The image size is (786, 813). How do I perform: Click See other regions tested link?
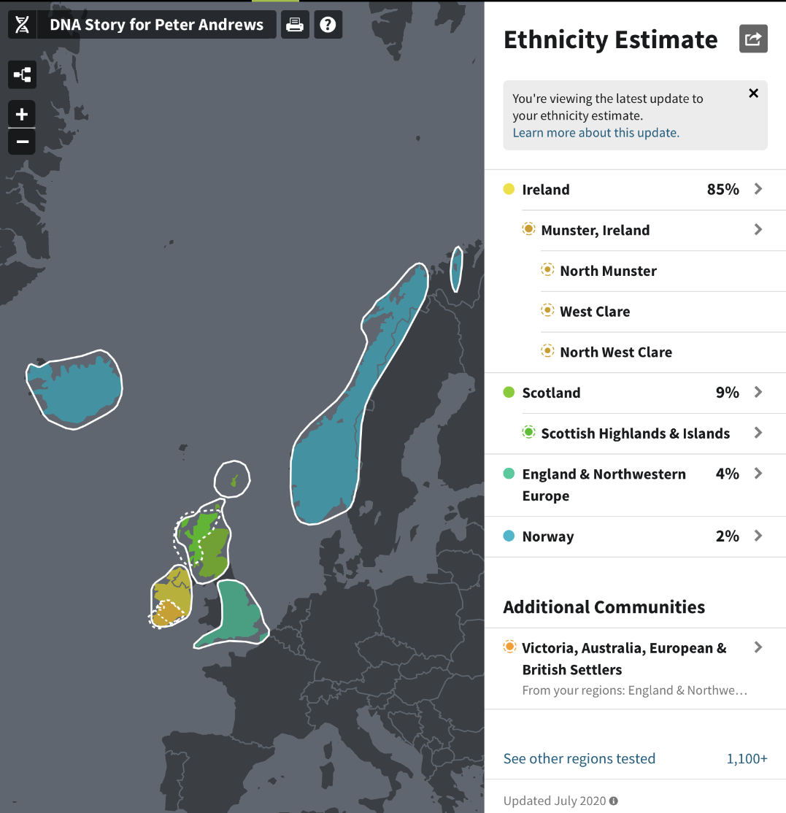pos(579,758)
